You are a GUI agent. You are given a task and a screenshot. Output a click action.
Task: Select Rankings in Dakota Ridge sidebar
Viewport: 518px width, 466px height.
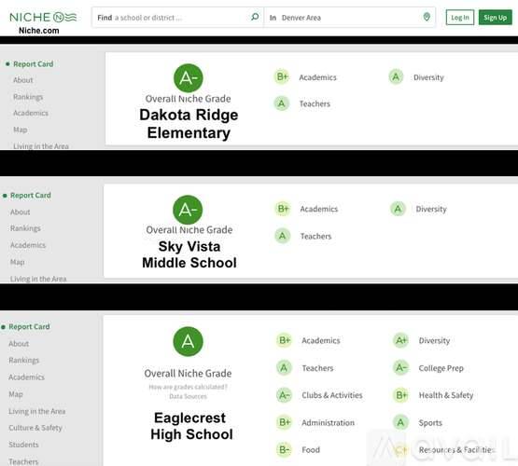tap(28, 97)
